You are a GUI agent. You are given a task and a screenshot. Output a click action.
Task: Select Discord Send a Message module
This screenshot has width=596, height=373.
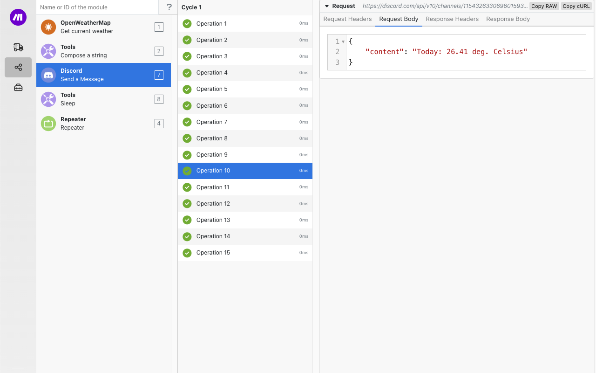(x=103, y=75)
